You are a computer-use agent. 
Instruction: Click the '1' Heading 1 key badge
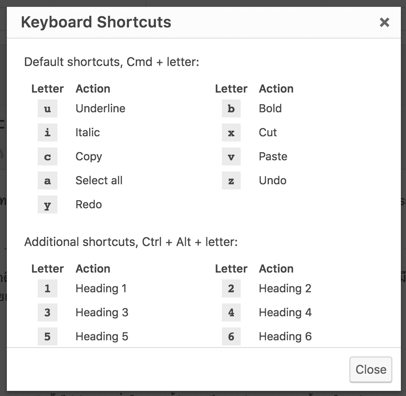coord(47,289)
